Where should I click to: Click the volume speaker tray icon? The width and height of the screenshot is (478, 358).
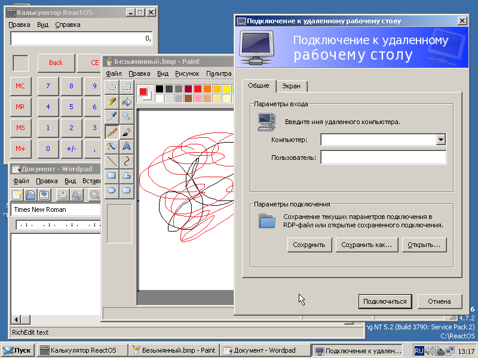(429, 351)
